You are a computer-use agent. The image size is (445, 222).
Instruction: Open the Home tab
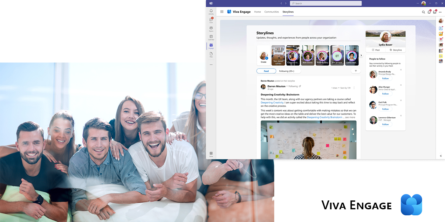tap(257, 12)
